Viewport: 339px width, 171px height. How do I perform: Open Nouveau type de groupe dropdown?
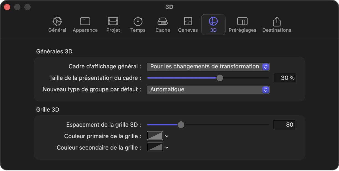(x=208, y=90)
